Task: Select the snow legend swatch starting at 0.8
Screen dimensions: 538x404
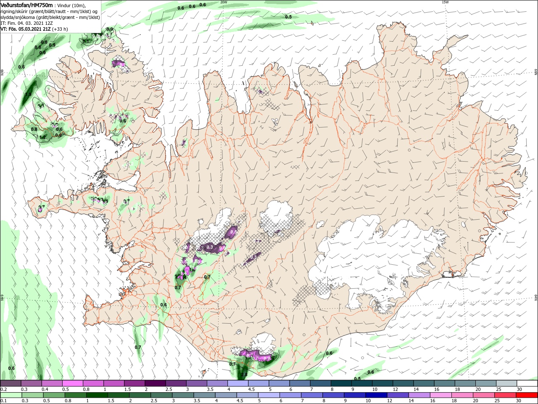Action: pos(93,383)
